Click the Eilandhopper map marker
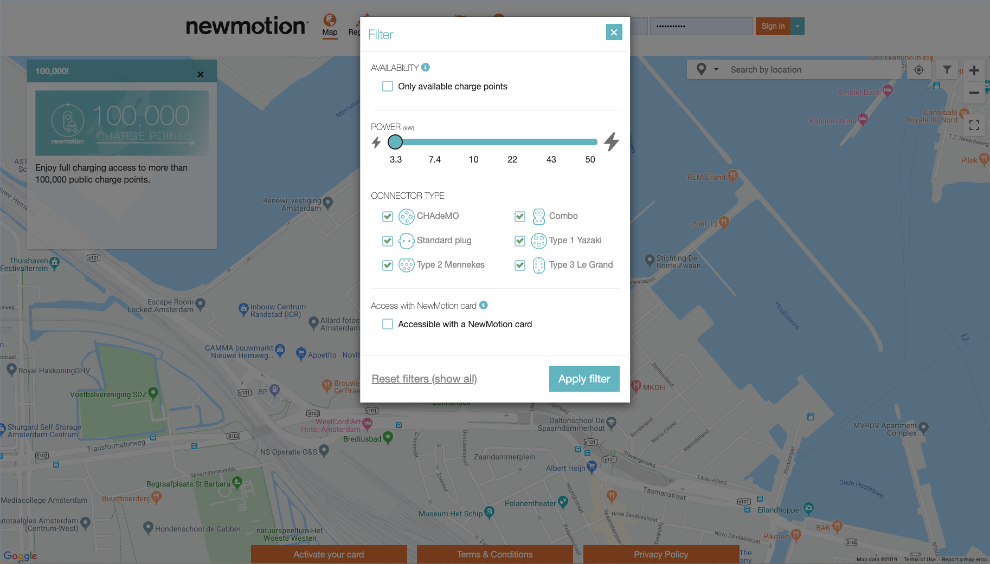The height and width of the screenshot is (564, 990). point(808,508)
